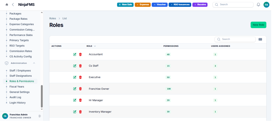Delete the Cs Staff role
The width and height of the screenshot is (273, 122).
tap(80, 66)
